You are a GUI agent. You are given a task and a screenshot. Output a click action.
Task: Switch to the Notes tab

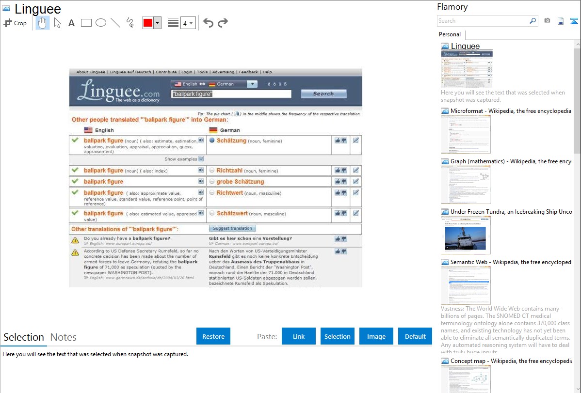pos(64,337)
